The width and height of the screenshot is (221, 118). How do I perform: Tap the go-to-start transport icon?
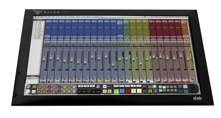(x=133, y=86)
